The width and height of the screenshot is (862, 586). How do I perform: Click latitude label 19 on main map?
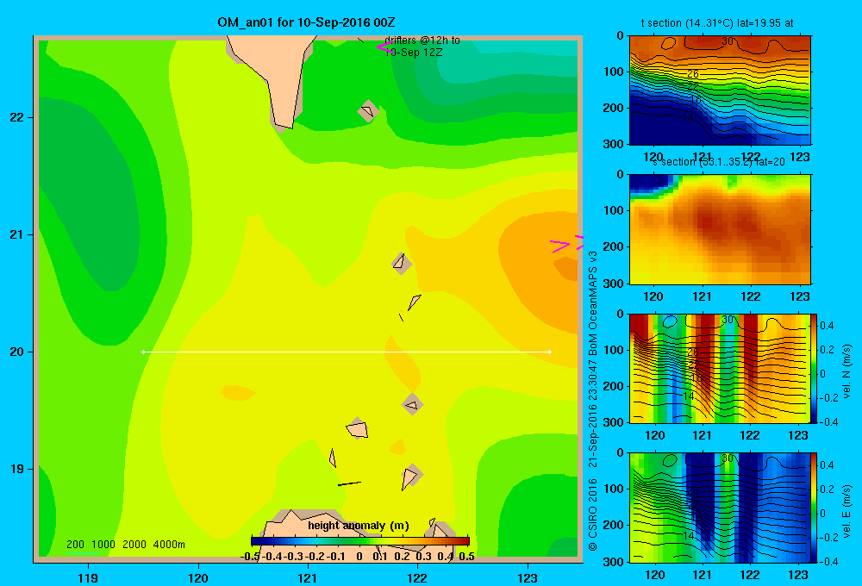tap(17, 469)
